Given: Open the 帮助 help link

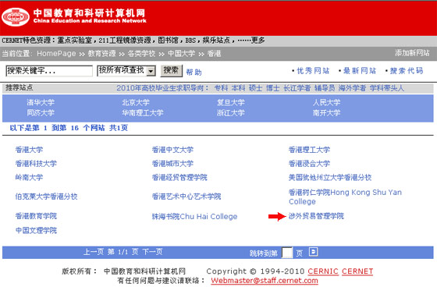Looking at the screenshot, I should point(194,72).
